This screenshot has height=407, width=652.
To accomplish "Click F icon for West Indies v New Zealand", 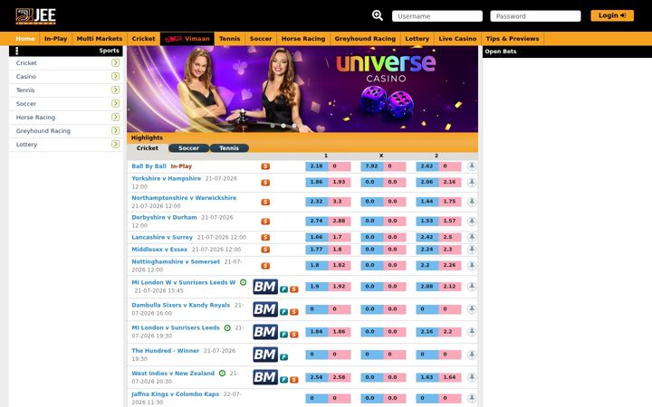I will click(x=284, y=380).
